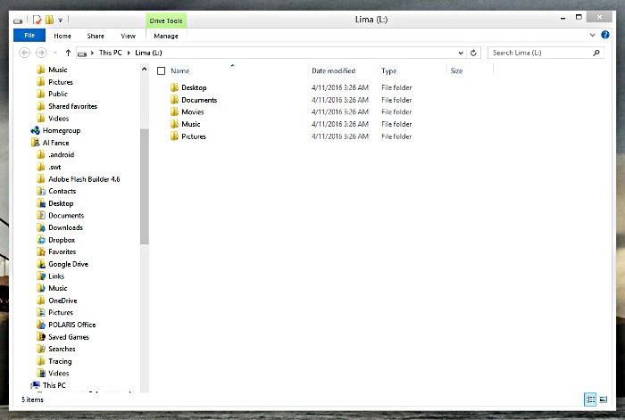Viewport: 625px width, 420px height.
Task: Switch to the Home ribbon tab
Action: point(62,36)
